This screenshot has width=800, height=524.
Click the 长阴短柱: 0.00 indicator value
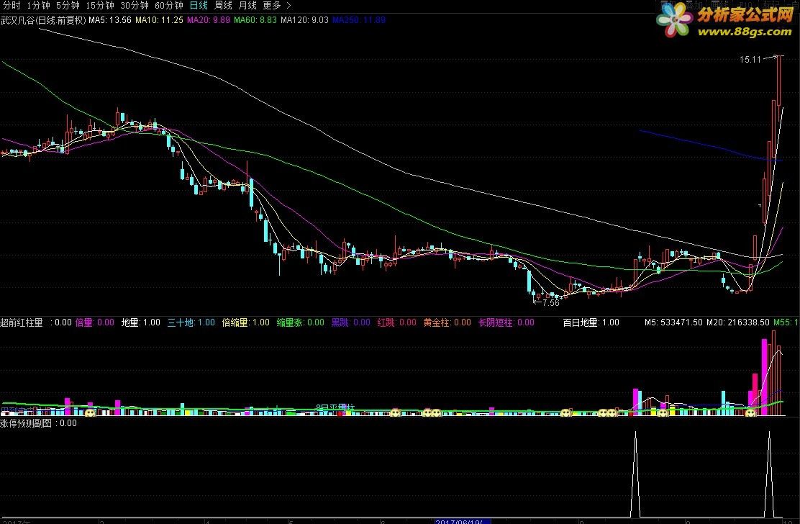point(506,322)
